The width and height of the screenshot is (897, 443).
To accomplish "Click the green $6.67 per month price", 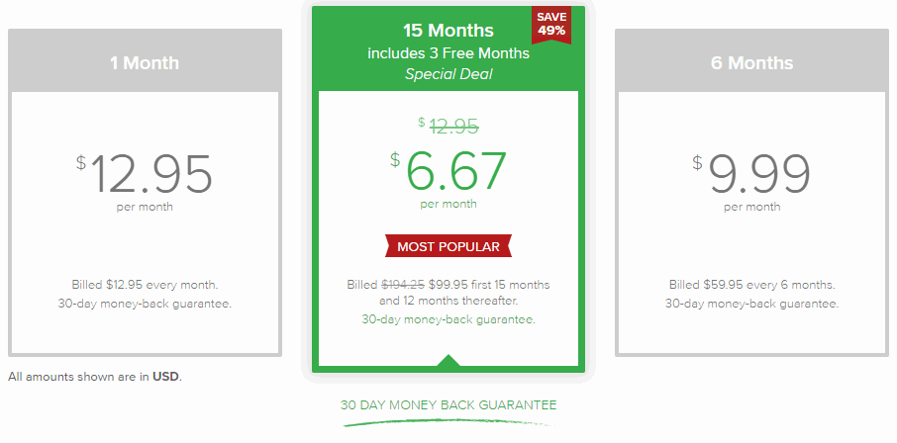I will coord(448,179).
